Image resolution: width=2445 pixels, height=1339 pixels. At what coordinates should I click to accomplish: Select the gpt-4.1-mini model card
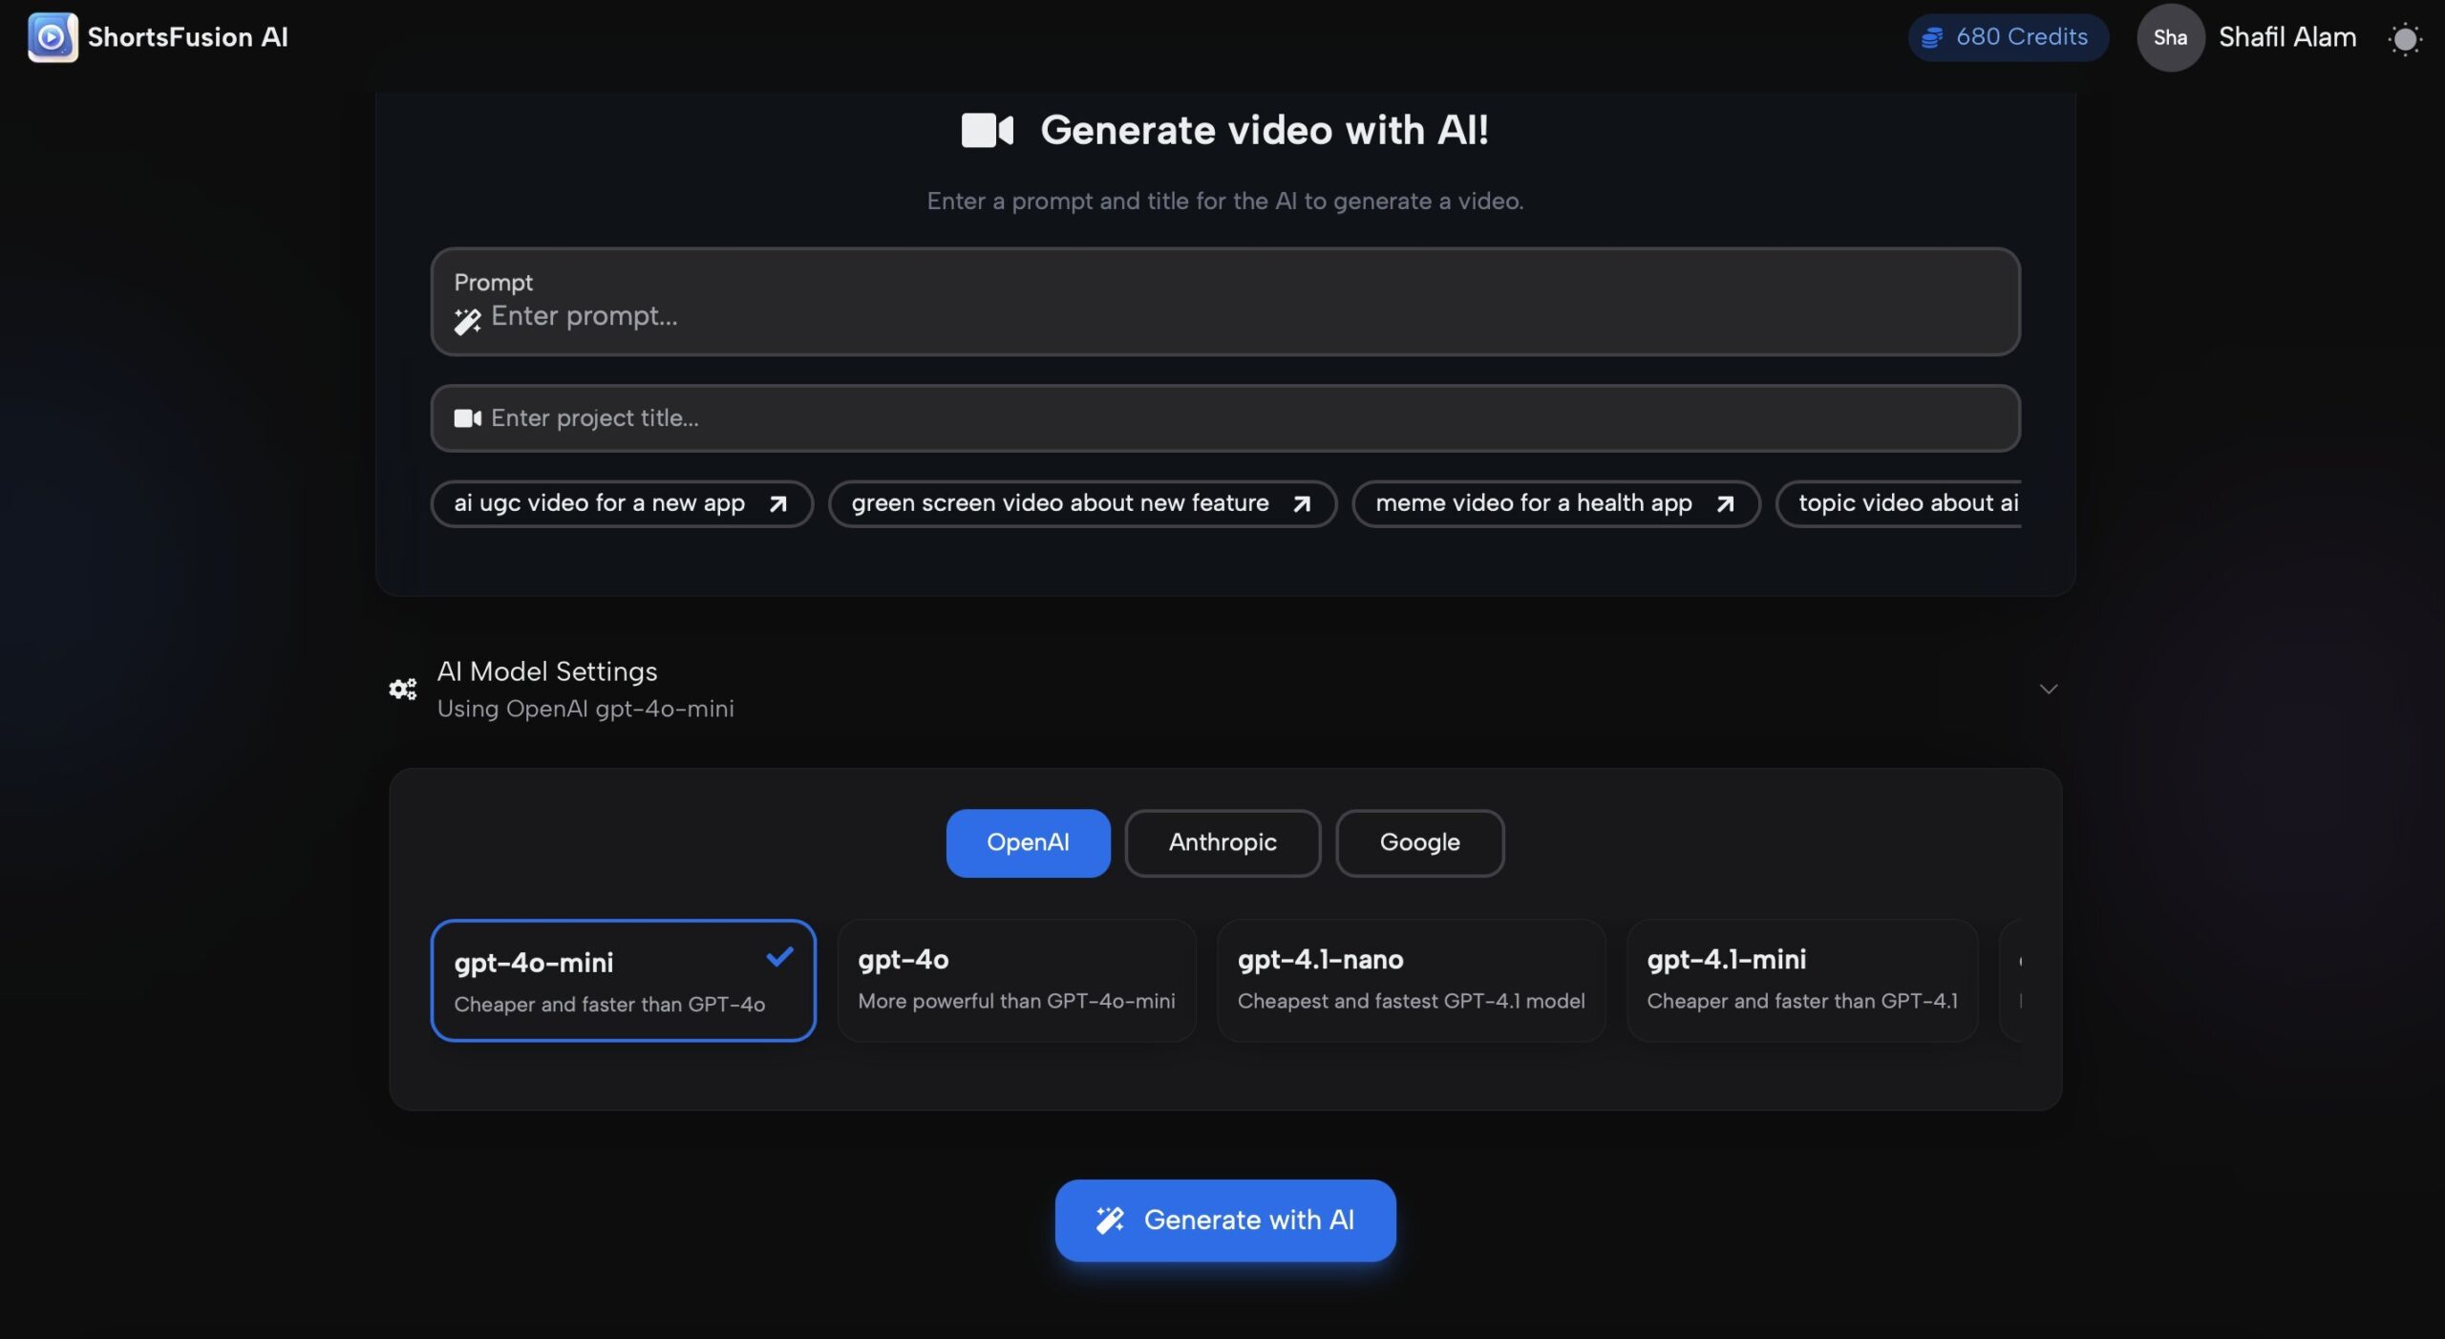pyautogui.click(x=1801, y=980)
